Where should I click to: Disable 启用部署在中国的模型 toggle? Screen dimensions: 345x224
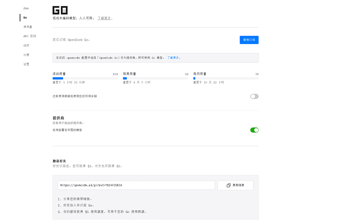(x=254, y=130)
